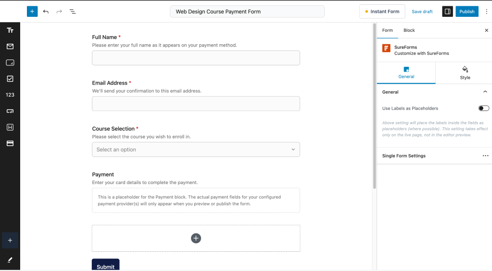Click the Single Form Settings heading
Image resolution: width=492 pixels, height=271 pixels.
(x=404, y=156)
